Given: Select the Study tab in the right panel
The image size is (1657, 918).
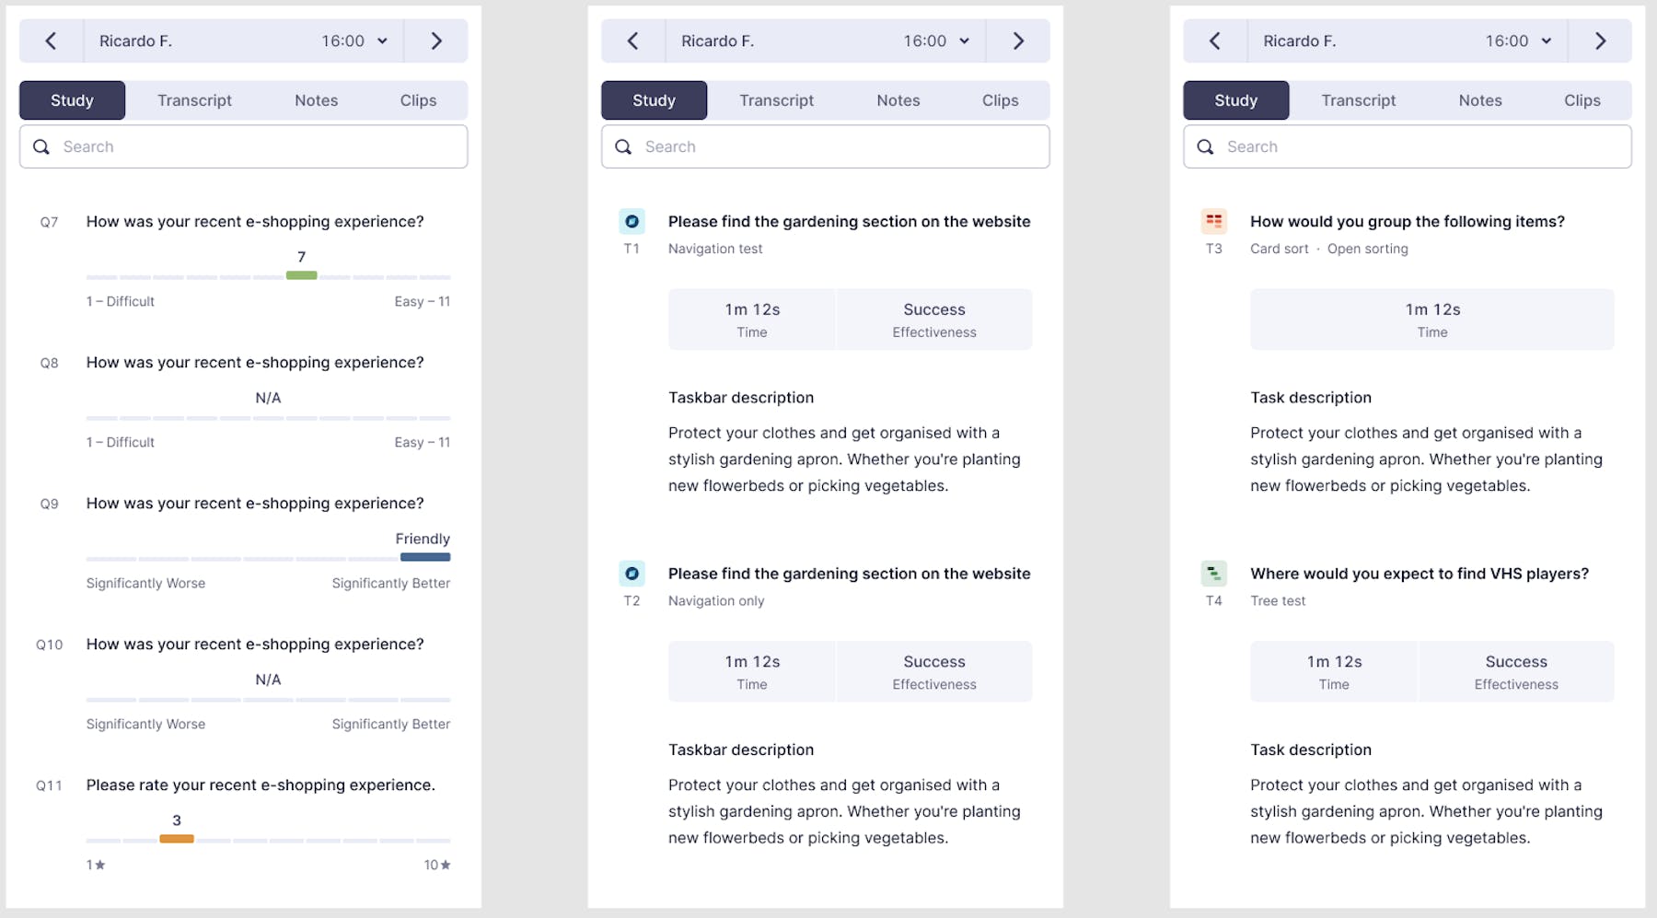Looking at the screenshot, I should (1235, 100).
